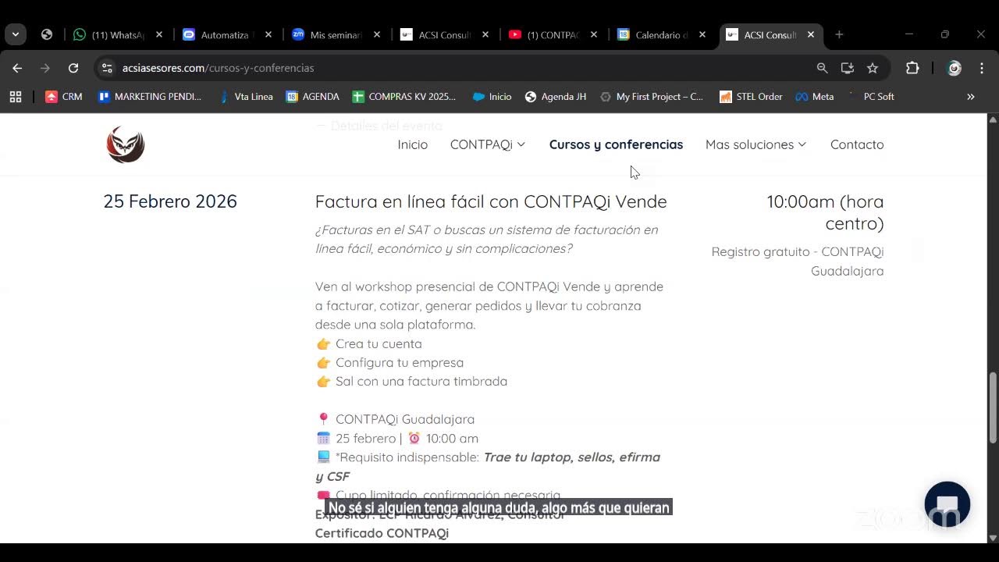The height and width of the screenshot is (562, 999).
Task: Click the page vertical scrollbar thumb
Action: (993, 408)
